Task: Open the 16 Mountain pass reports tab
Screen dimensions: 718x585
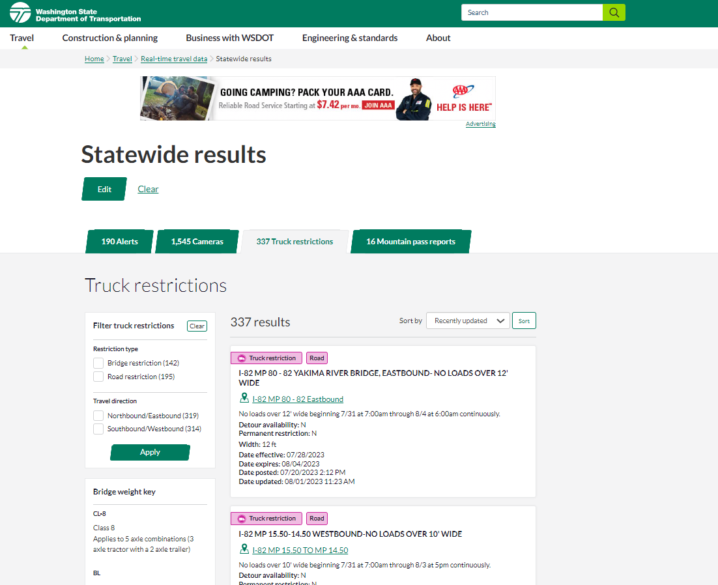Action: (x=410, y=242)
